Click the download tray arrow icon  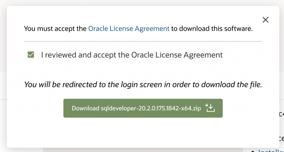[x=211, y=108]
